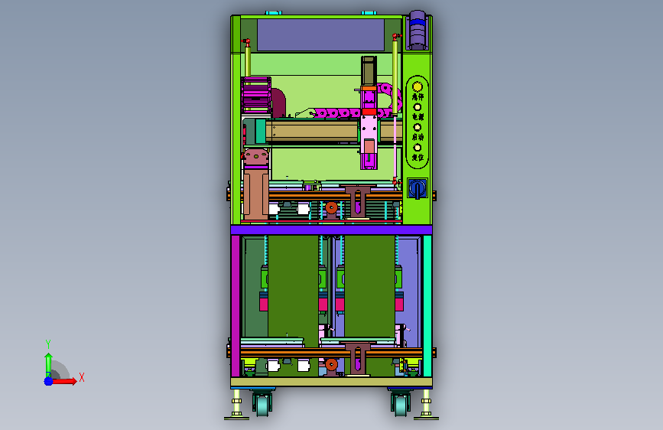
Task: Select the right leveling foot pad
Action: tap(426, 418)
